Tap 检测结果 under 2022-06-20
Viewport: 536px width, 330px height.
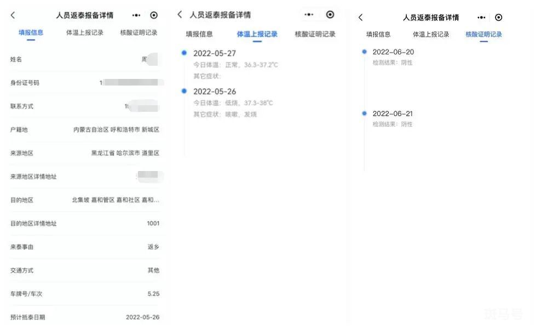click(393, 62)
